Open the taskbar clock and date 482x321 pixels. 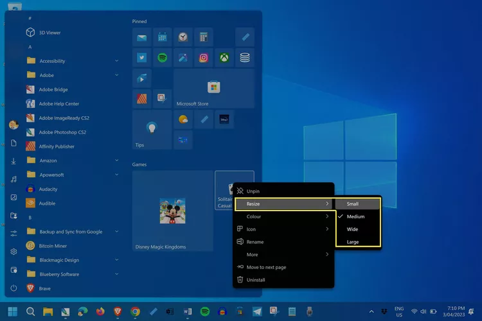tap(454, 311)
